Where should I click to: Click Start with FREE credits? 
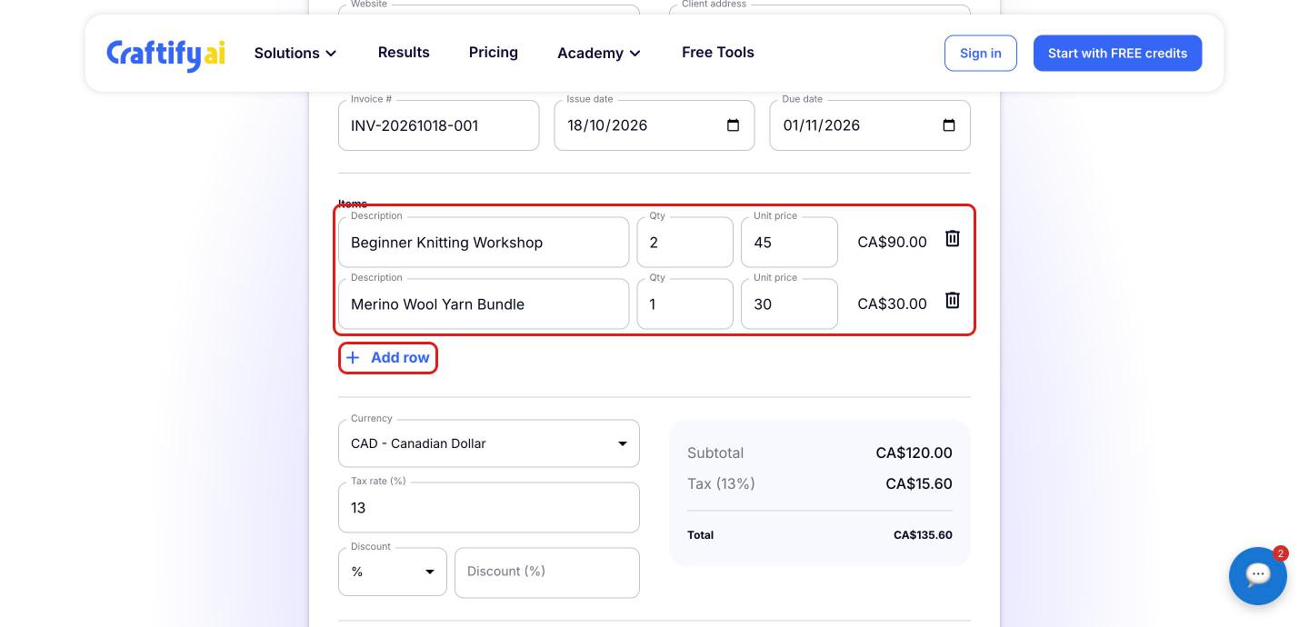click(1117, 53)
